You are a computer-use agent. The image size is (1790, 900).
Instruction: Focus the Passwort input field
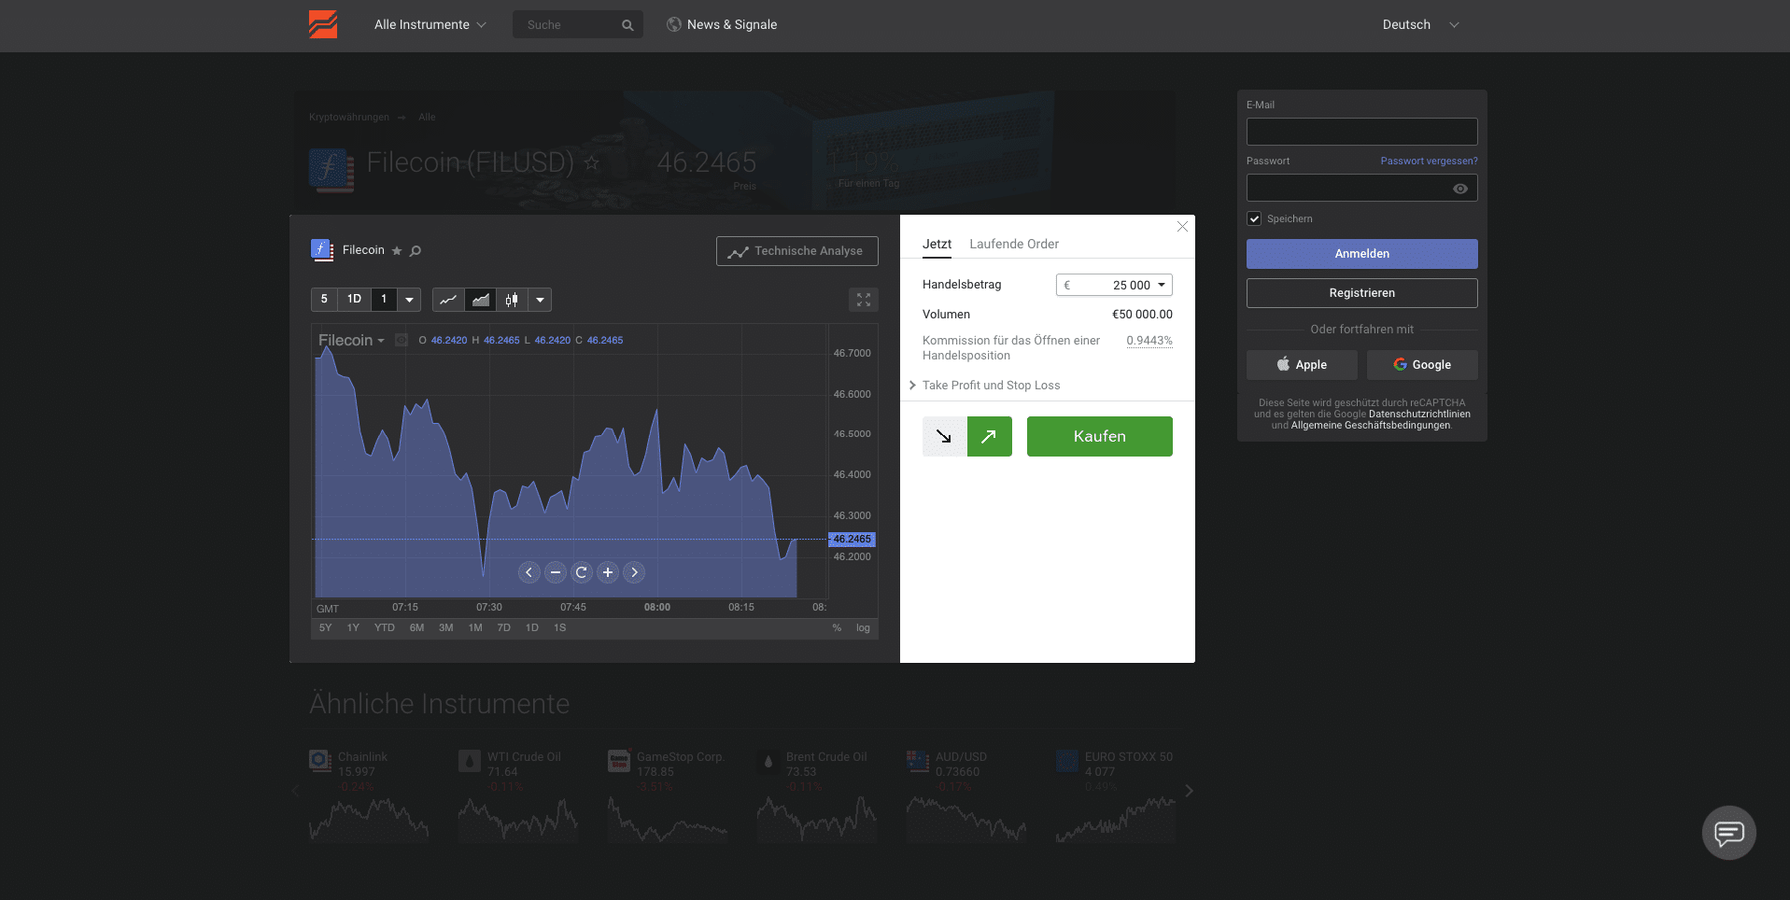(1362, 188)
